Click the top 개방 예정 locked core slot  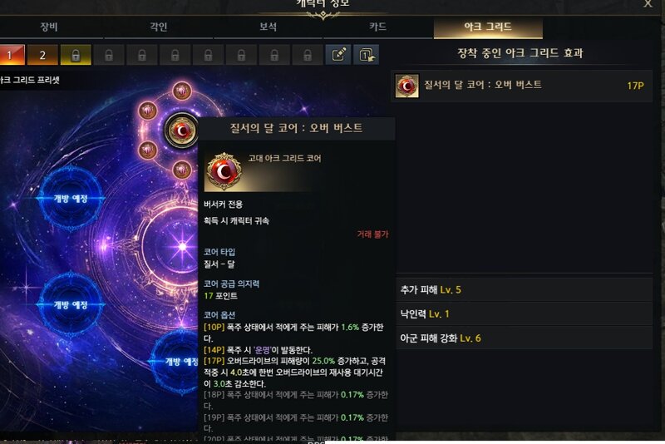[x=71, y=199]
